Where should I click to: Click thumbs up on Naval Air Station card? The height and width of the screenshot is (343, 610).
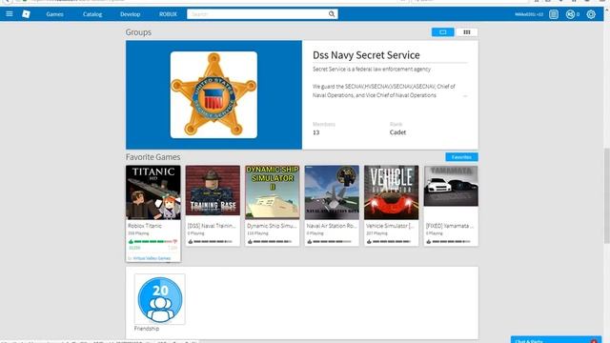pos(309,241)
